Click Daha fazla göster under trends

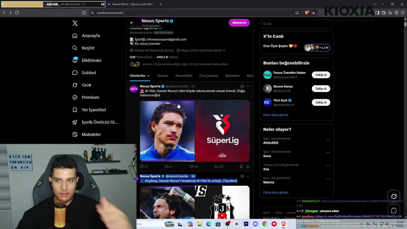tap(276, 192)
